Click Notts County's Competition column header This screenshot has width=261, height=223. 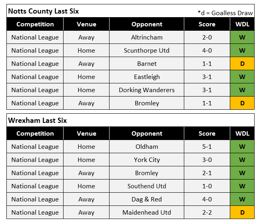(35, 24)
